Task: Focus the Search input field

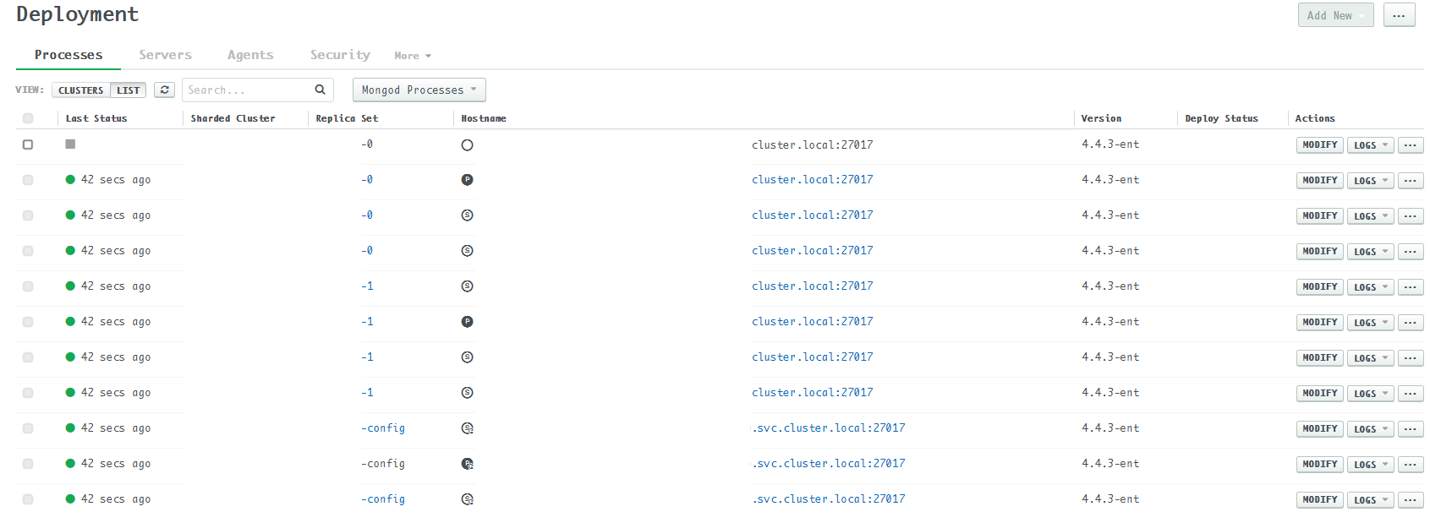Action: pos(245,90)
